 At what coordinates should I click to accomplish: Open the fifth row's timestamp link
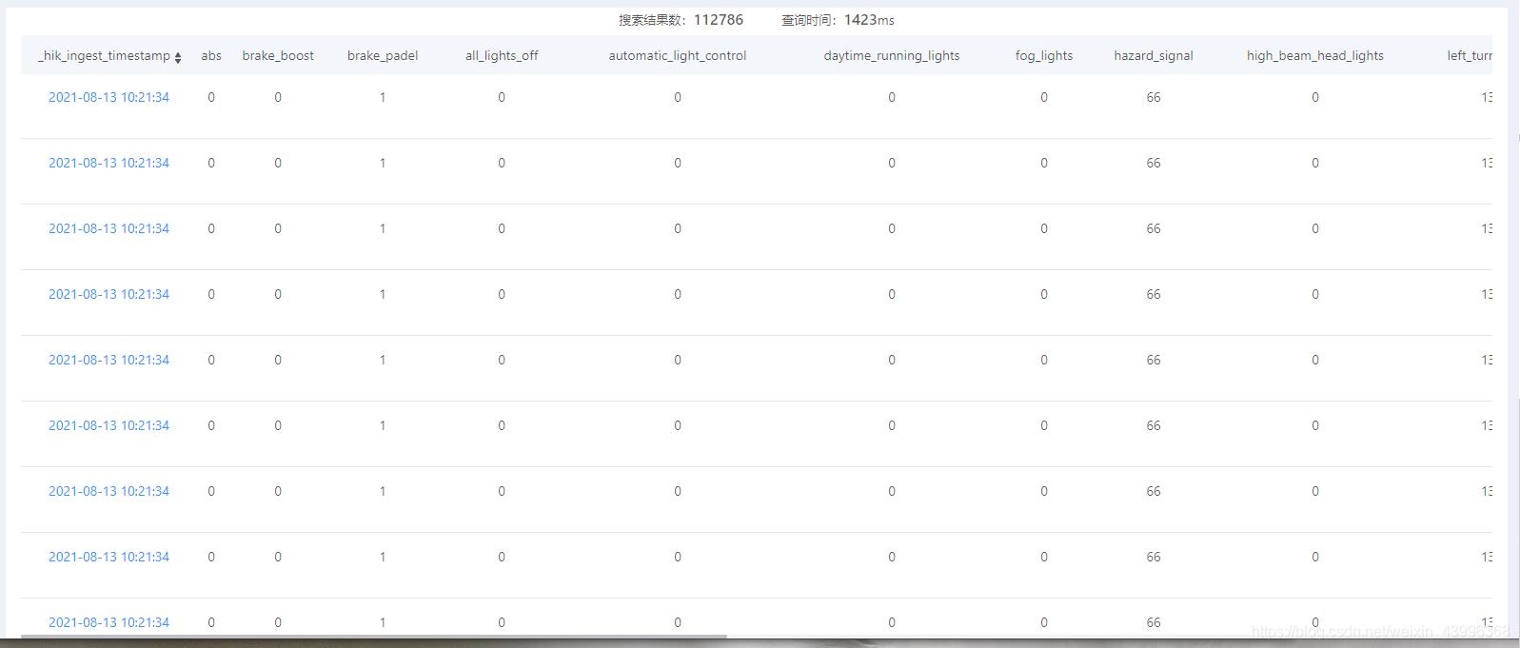pos(109,360)
